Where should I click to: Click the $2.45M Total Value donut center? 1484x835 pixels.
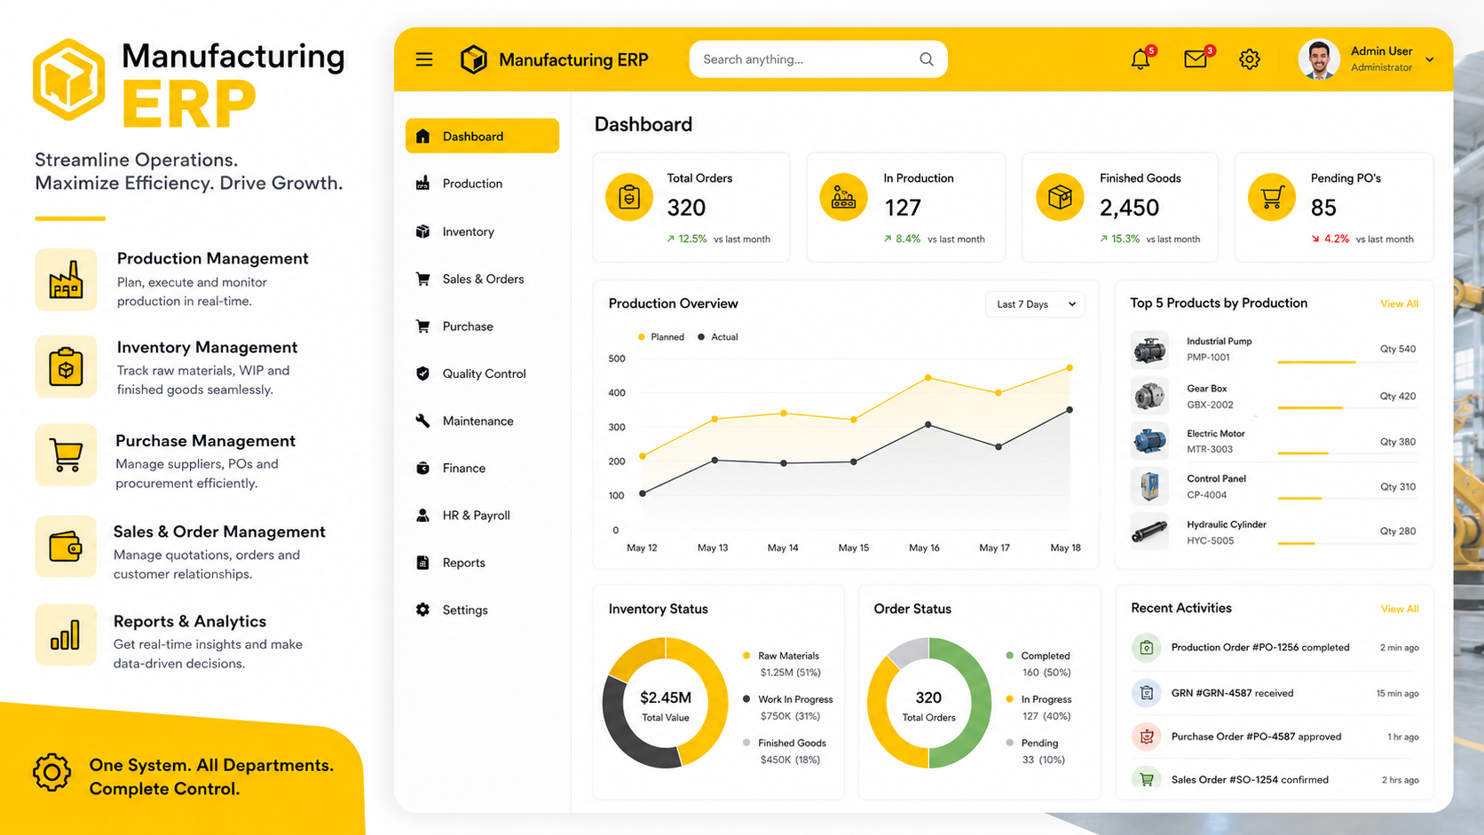click(666, 705)
